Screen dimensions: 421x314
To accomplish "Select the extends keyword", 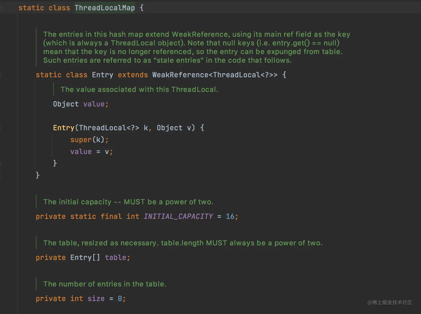I will pyautogui.click(x=133, y=75).
